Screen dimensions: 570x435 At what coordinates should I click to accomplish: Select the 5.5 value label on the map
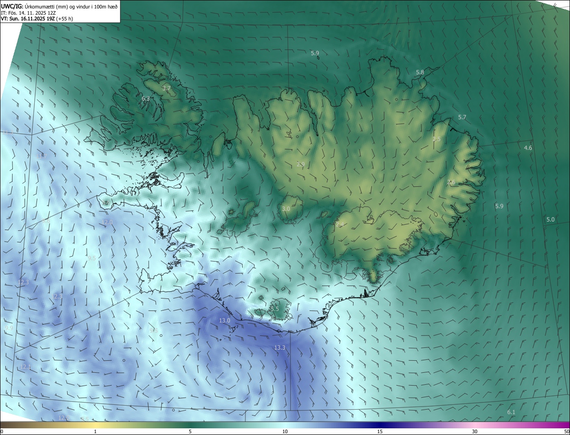[274, 309]
